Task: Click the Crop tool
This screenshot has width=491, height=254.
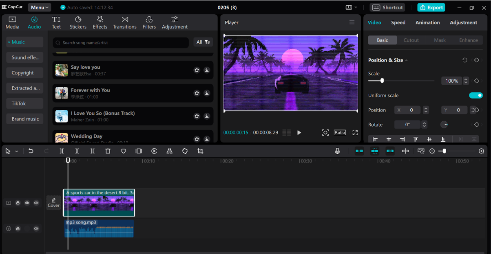Action: [200, 151]
